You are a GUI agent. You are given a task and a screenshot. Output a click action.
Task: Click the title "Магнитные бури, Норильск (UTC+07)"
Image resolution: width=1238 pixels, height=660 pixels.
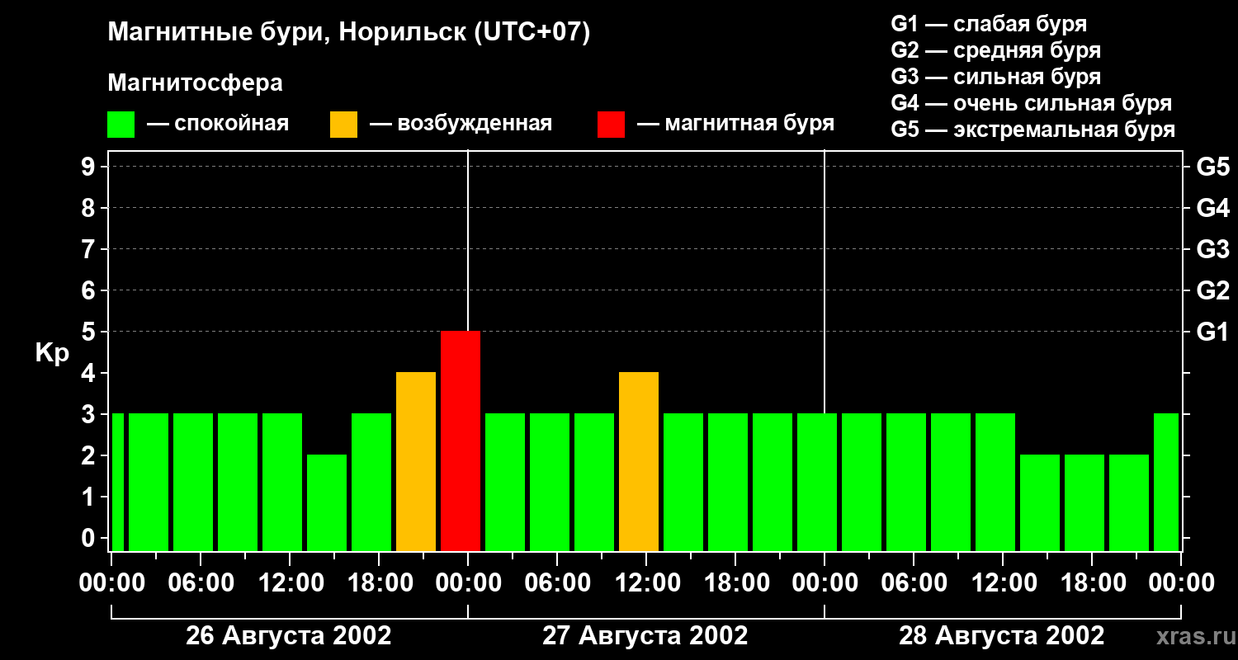349,33
